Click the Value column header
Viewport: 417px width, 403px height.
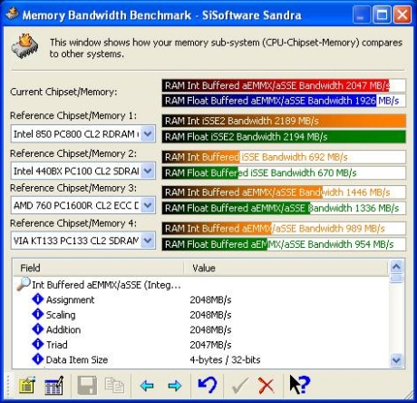tap(286, 268)
